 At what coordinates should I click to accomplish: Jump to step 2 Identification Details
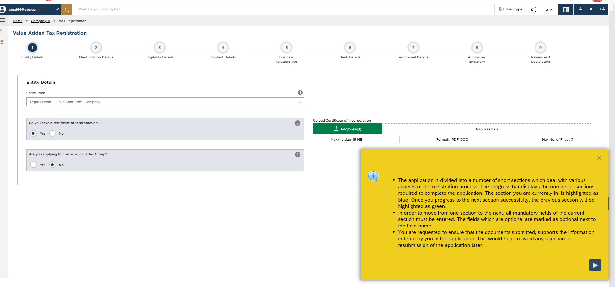(96, 48)
